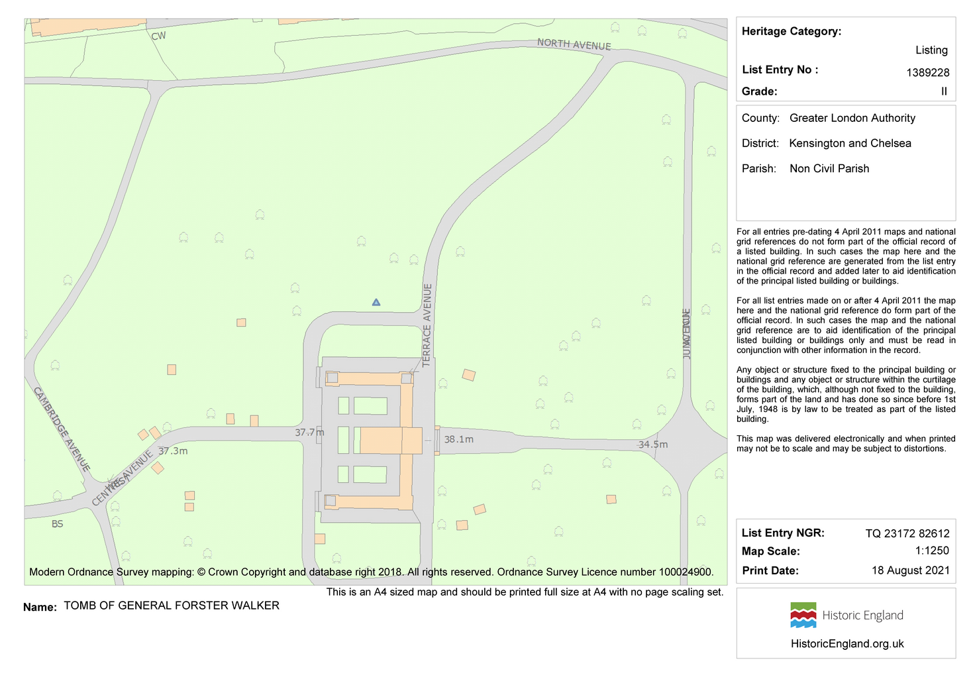Click the TERRACE AVENUE road label
This screenshot has width=973, height=689.
point(427,325)
